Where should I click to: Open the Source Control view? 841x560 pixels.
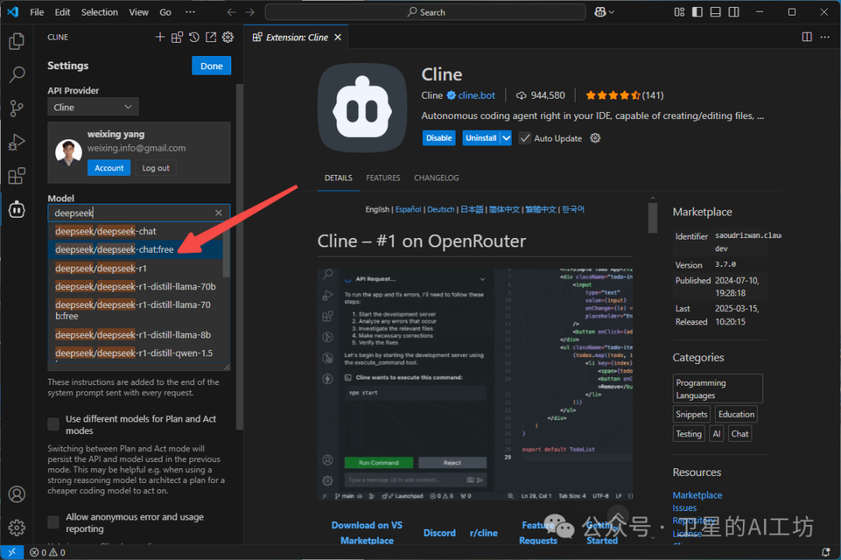tap(16, 108)
